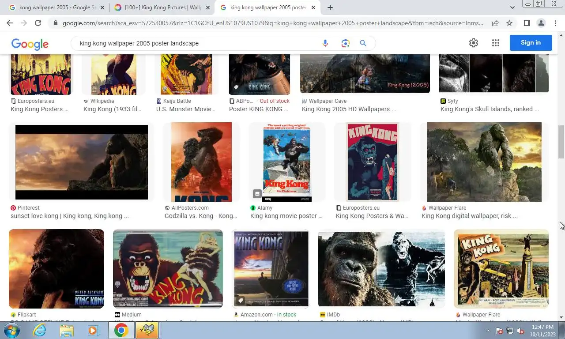The image size is (565, 339).
Task: Expand hidden system tray icons arrow
Action: [x=489, y=331]
